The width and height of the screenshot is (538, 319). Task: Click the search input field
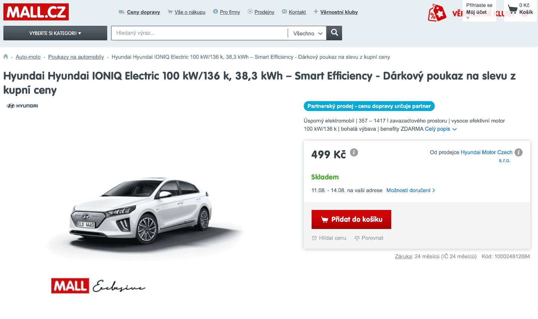click(x=200, y=33)
